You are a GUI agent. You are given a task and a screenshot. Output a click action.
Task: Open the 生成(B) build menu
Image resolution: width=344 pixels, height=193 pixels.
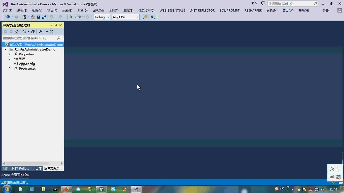coord(67,11)
